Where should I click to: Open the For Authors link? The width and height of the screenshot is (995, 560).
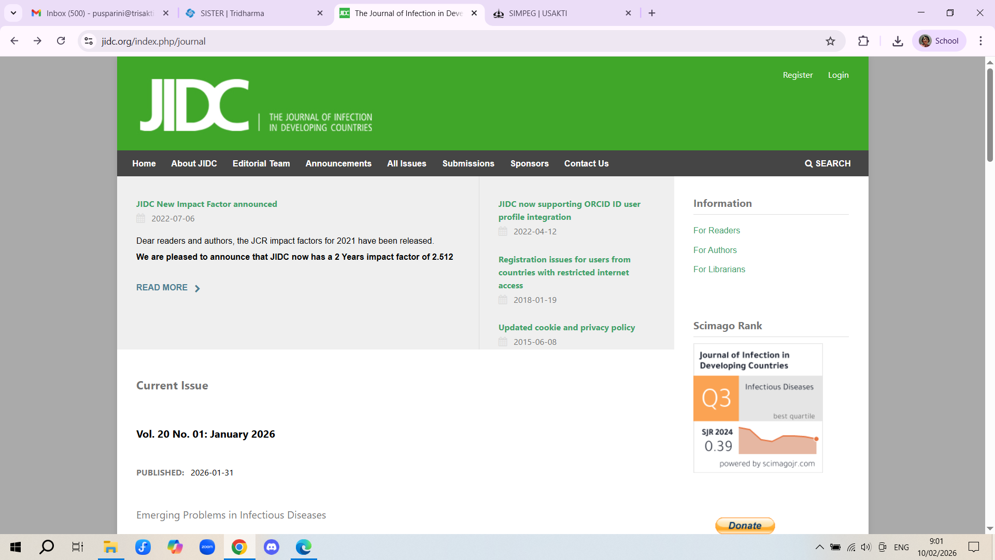click(715, 250)
